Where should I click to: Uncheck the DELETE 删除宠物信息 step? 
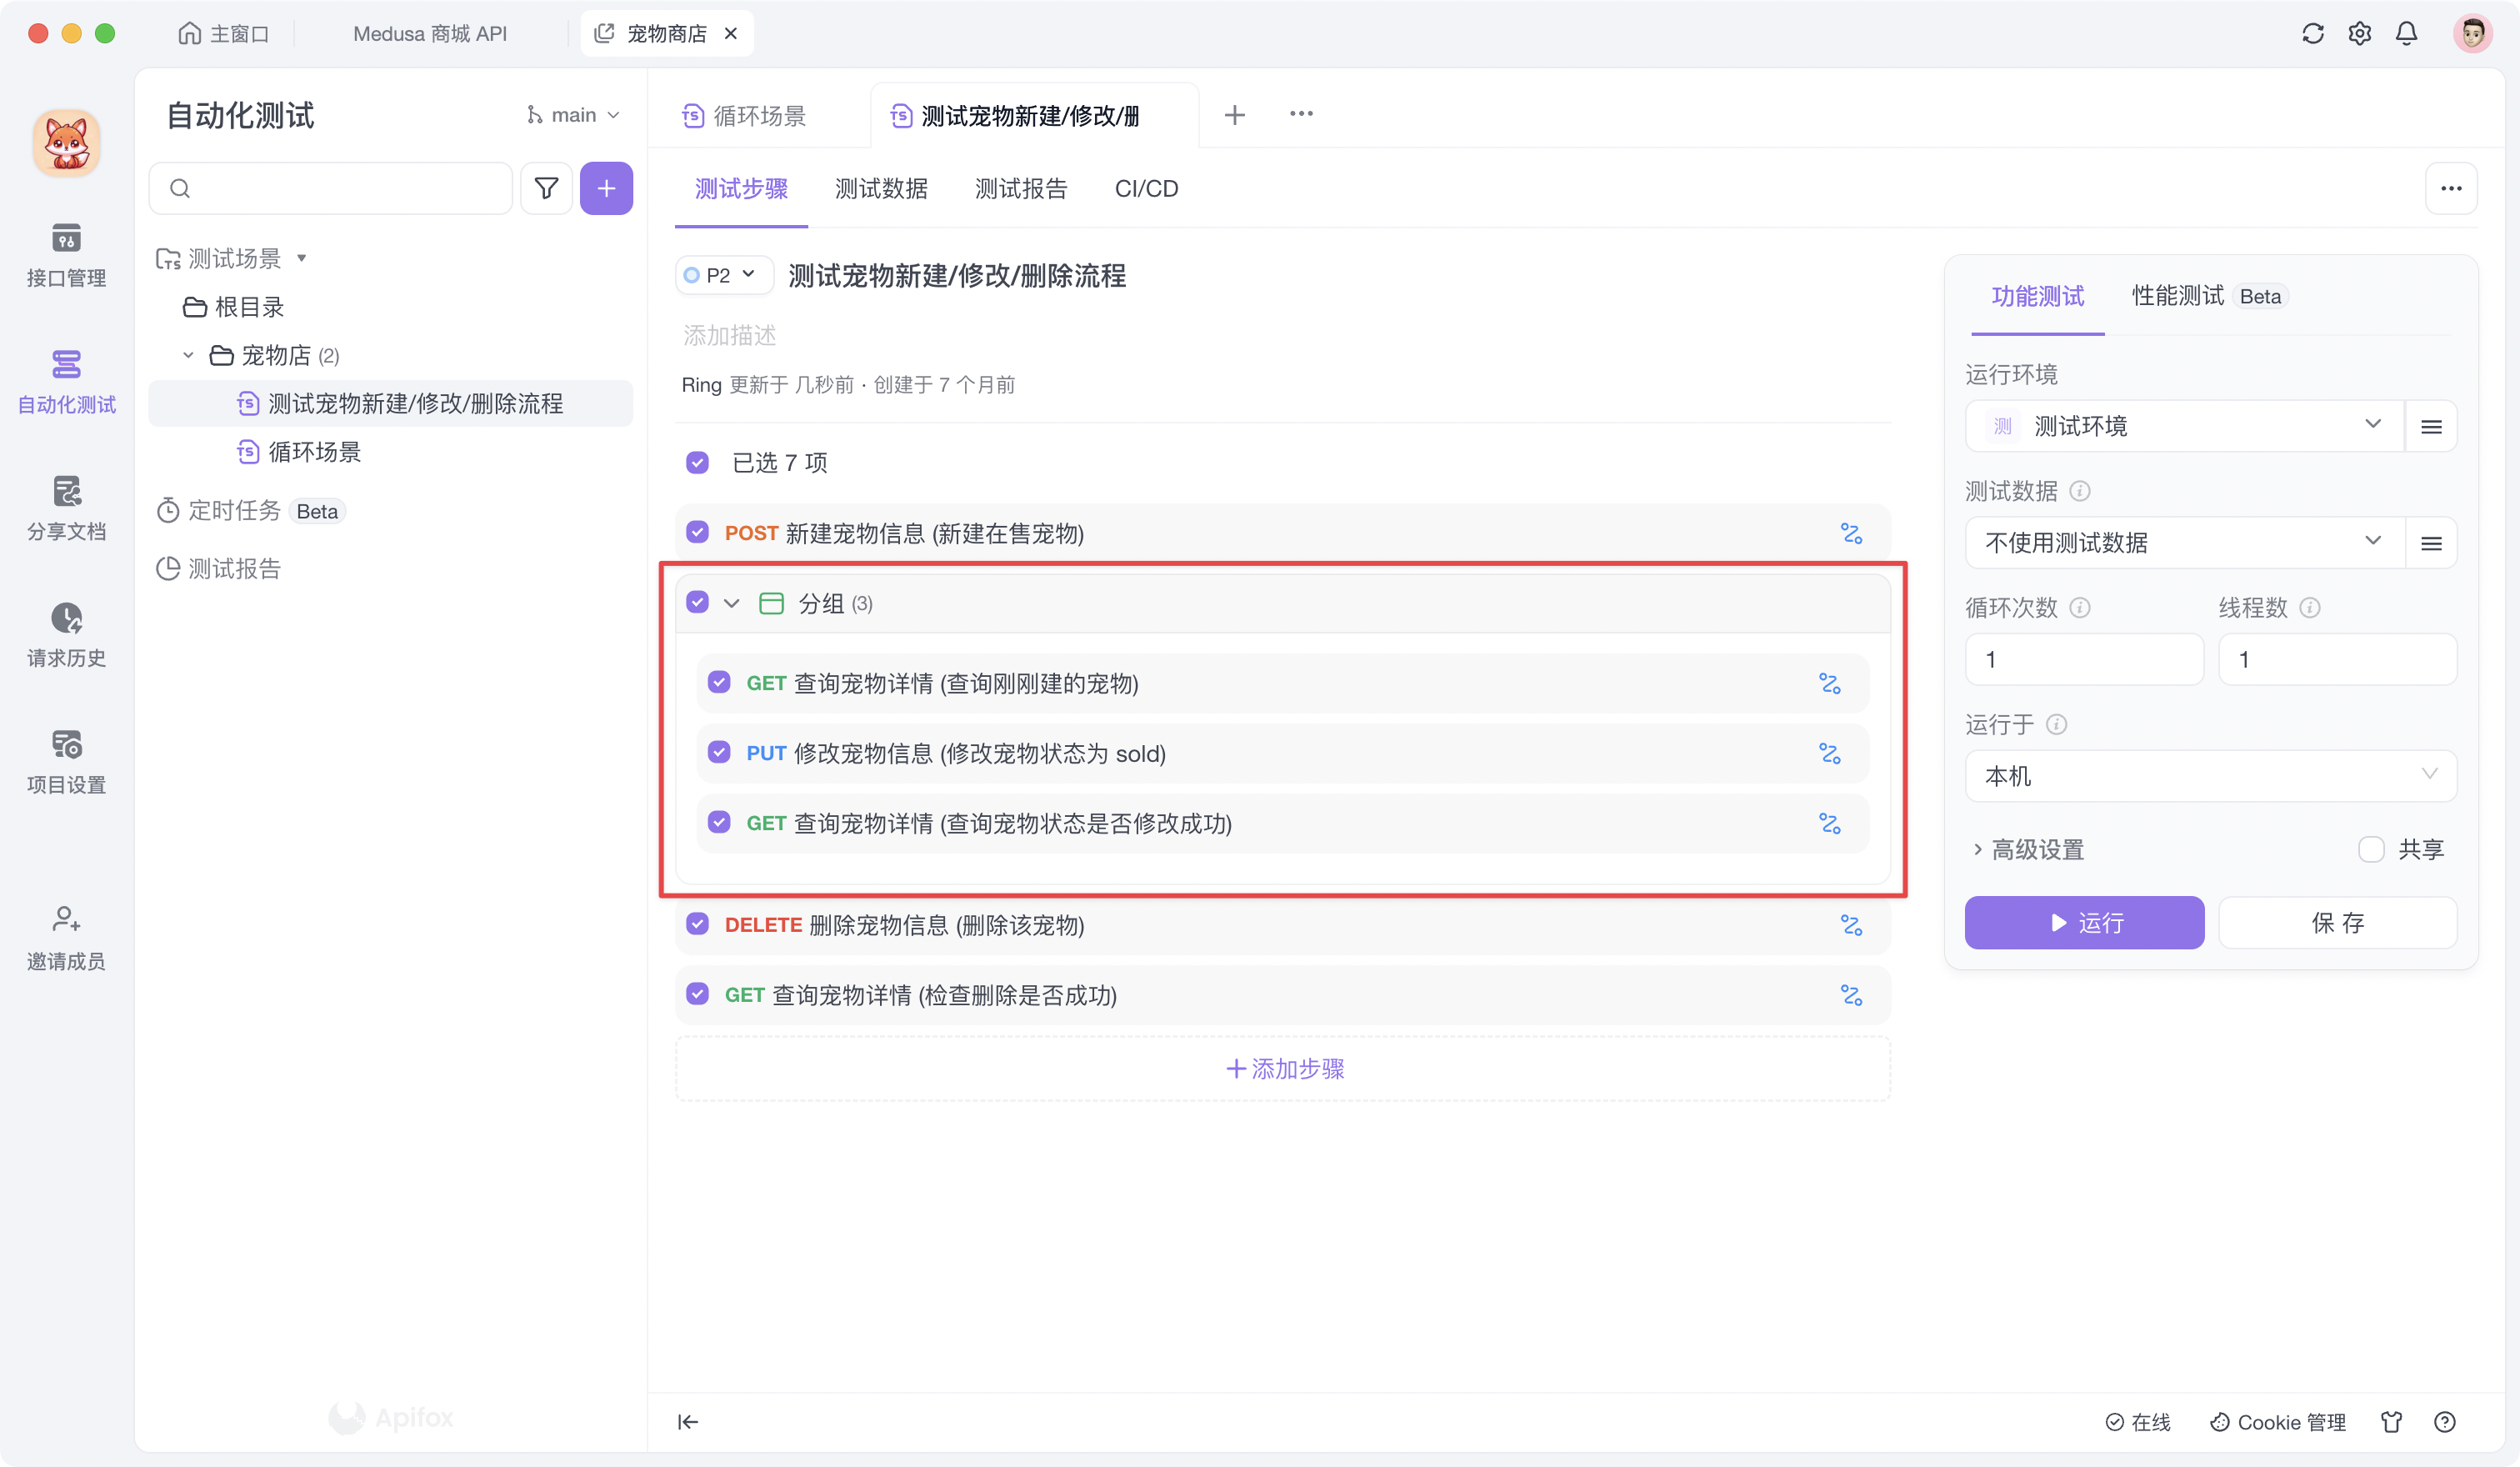point(698,924)
